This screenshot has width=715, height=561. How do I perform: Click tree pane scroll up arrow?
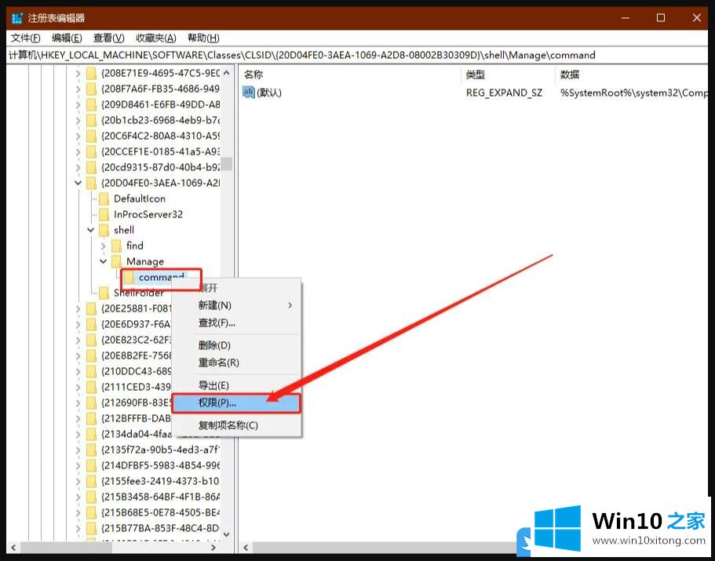[227, 73]
